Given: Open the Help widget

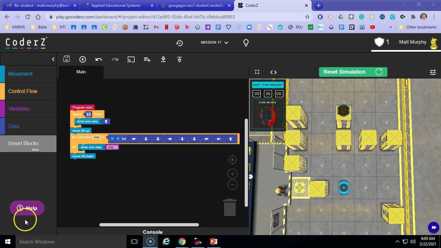Looking at the screenshot, I should coord(27,208).
